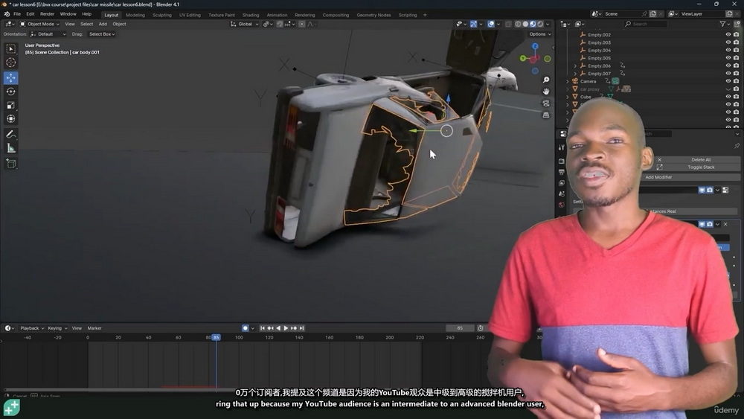Activate the Scale tool
Viewport: 744px width, 419px height.
[x=11, y=106]
